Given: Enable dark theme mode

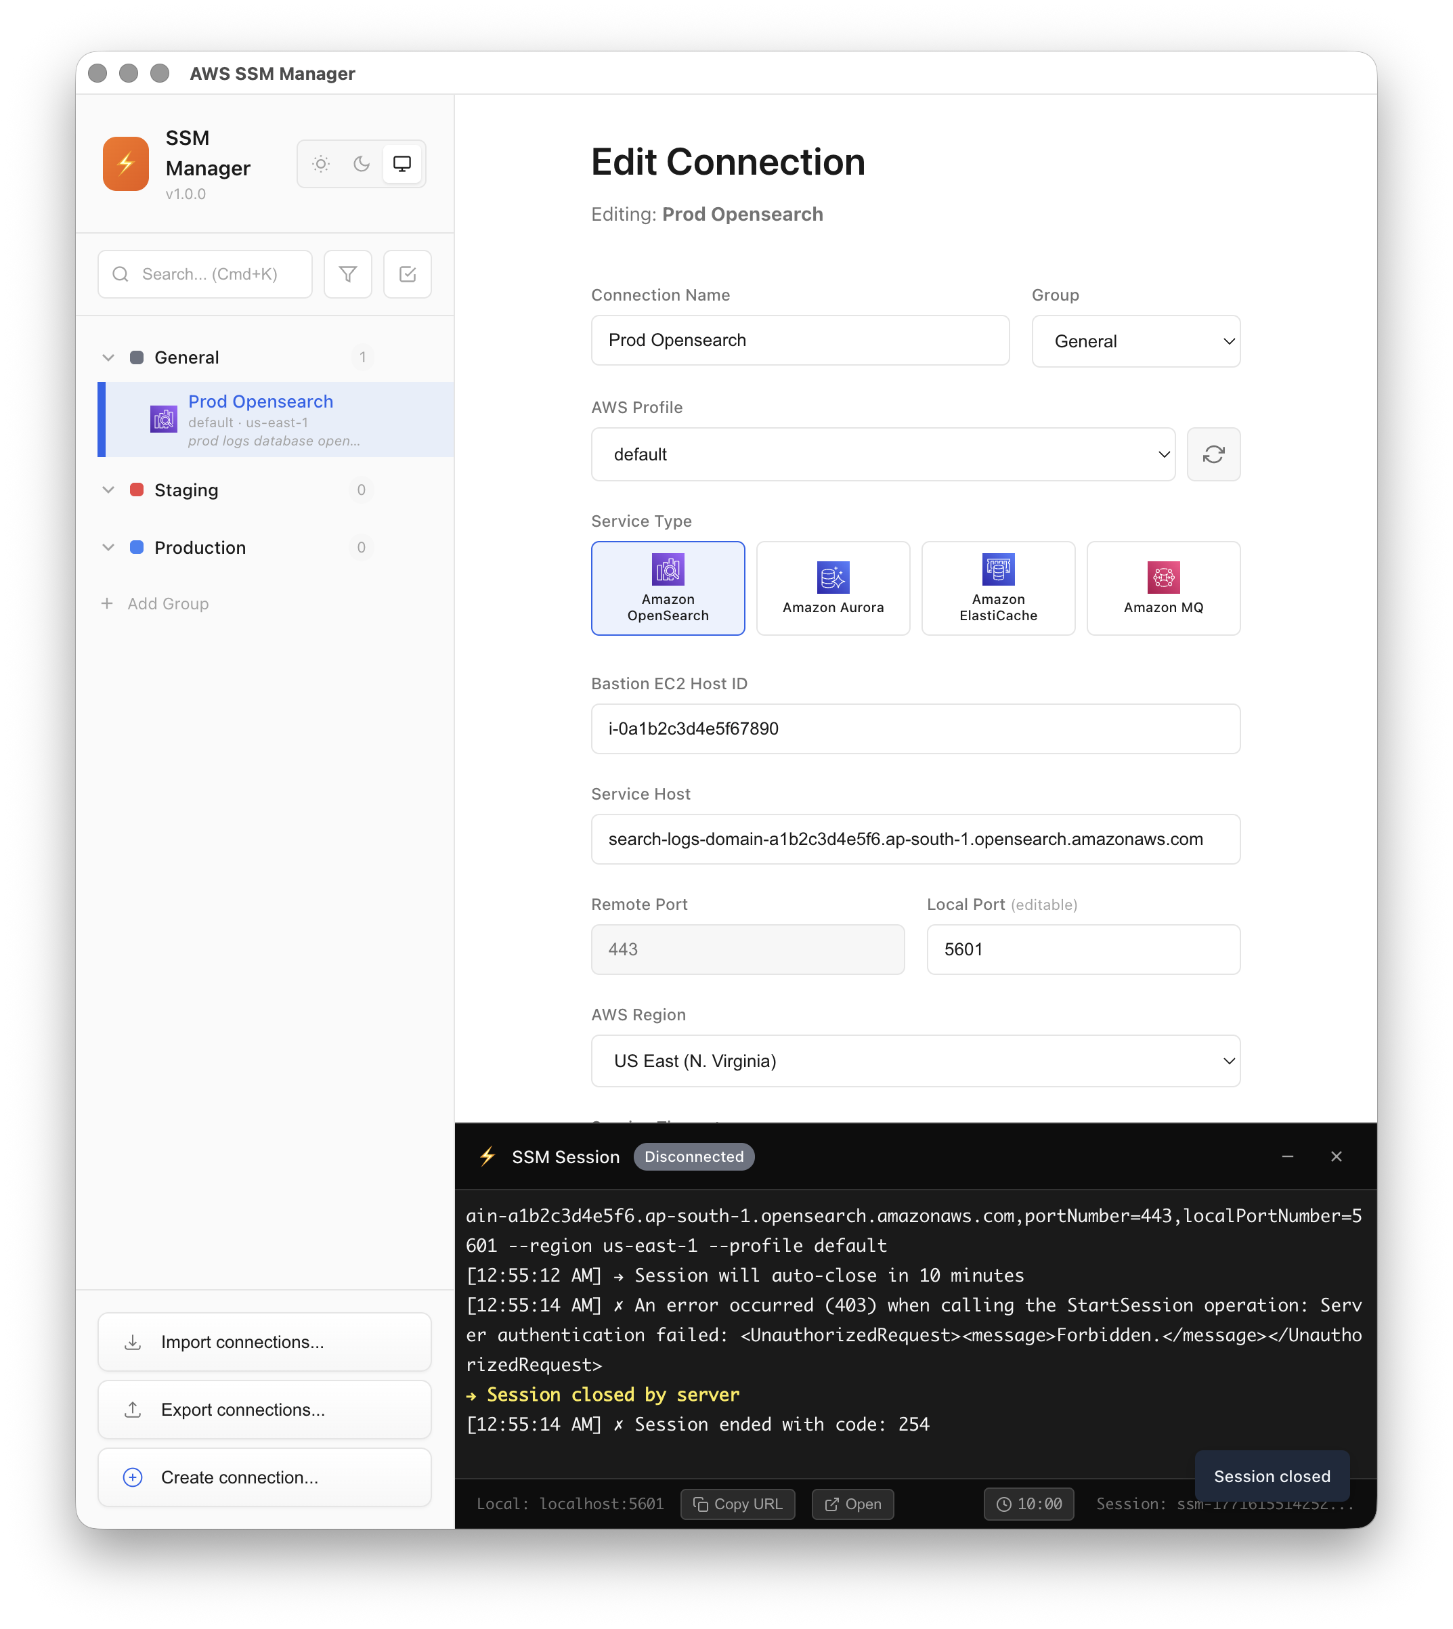Looking at the screenshot, I should (x=361, y=164).
